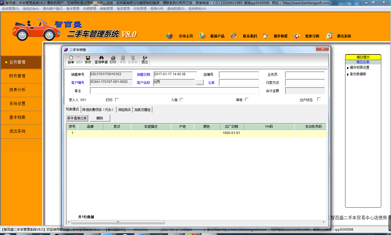Image resolution: width=391 pixels, height=235 pixels.
Task: Click the 销售日期 field
Action: pyautogui.click(x=175, y=75)
